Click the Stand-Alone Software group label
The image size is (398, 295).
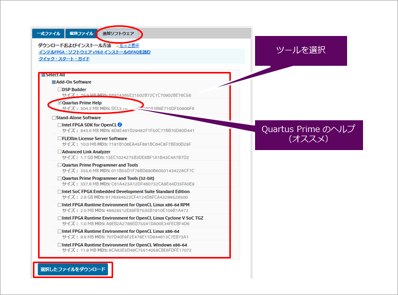click(x=79, y=118)
